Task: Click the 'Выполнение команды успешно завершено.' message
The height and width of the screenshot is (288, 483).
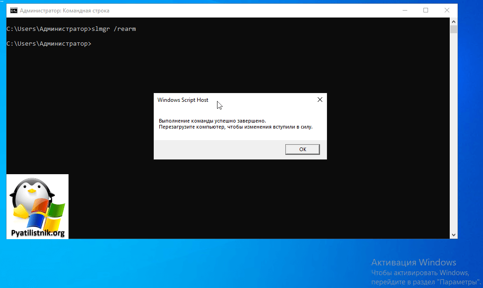Action: pyautogui.click(x=212, y=121)
